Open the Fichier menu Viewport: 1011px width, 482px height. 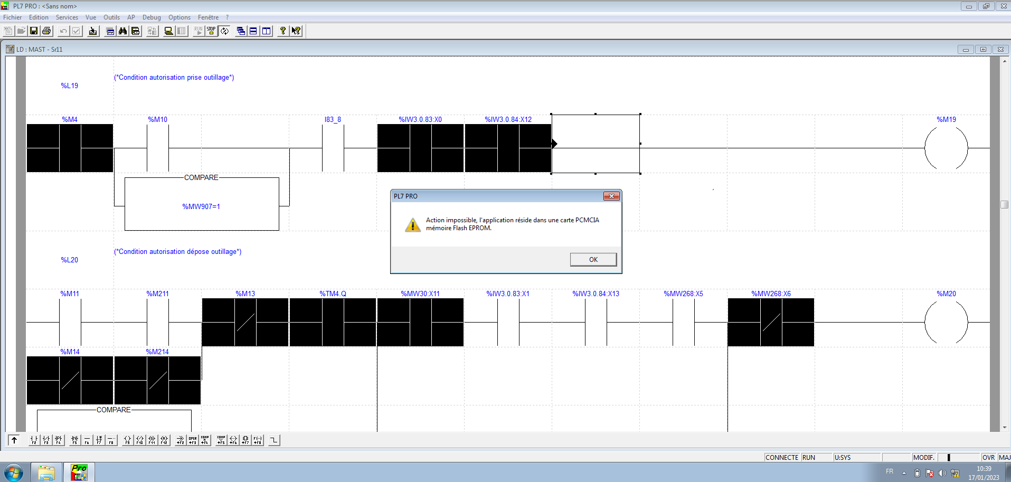click(x=12, y=17)
